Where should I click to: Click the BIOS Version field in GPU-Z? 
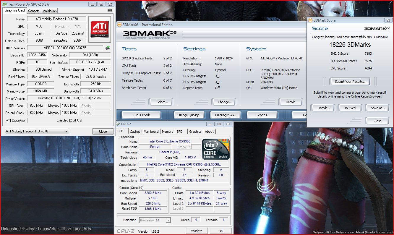point(65,48)
